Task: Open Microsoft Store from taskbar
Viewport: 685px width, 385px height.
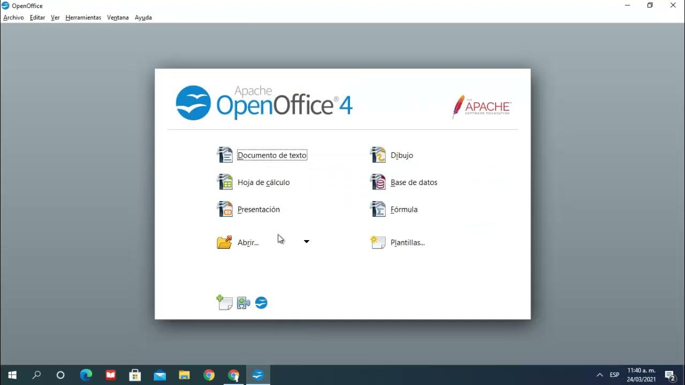Action: click(x=135, y=375)
